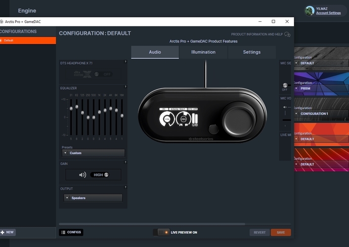This screenshot has width=349, height=247.
Task: Open the CONFIGS panel button
Action: (71, 232)
